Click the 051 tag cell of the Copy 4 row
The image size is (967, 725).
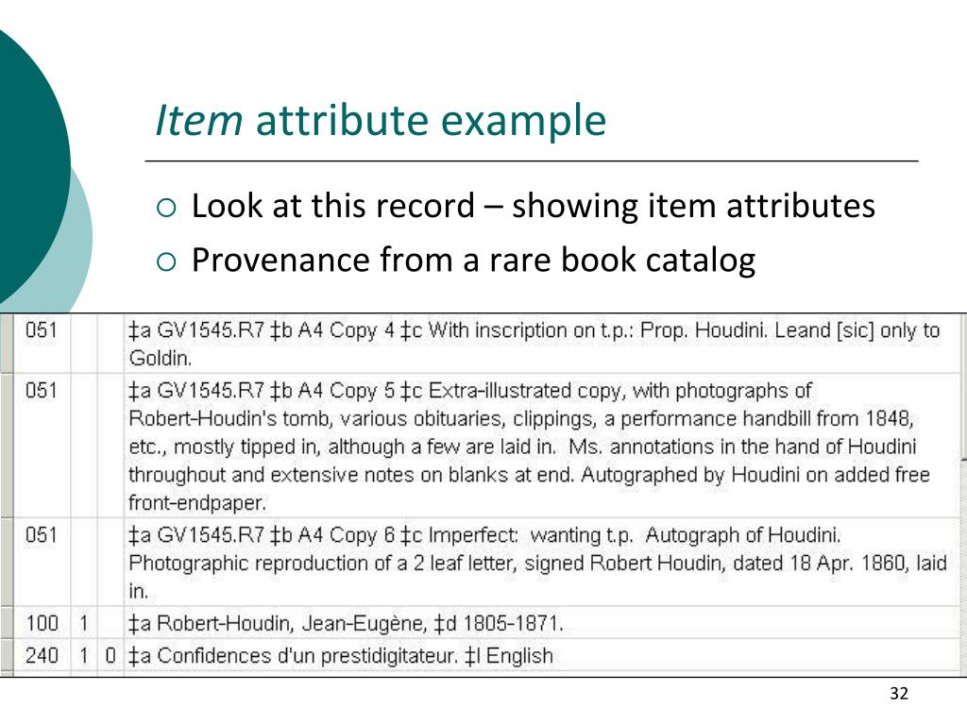pos(42,330)
